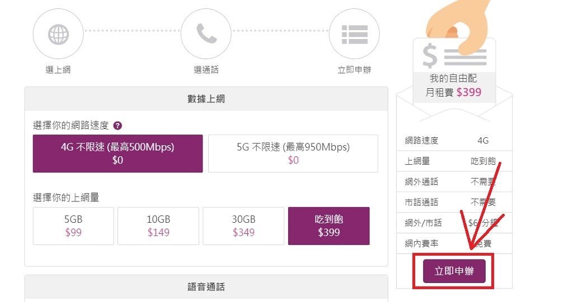Viewport: 573px width, 302px height.
Task: Click the 立即申辦 step label under list icon
Action: click(354, 70)
